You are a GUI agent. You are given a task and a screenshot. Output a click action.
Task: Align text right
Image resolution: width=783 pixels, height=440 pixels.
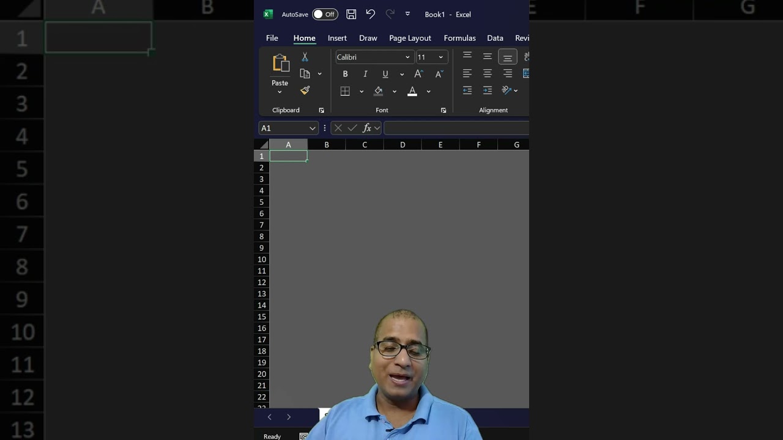coord(508,73)
